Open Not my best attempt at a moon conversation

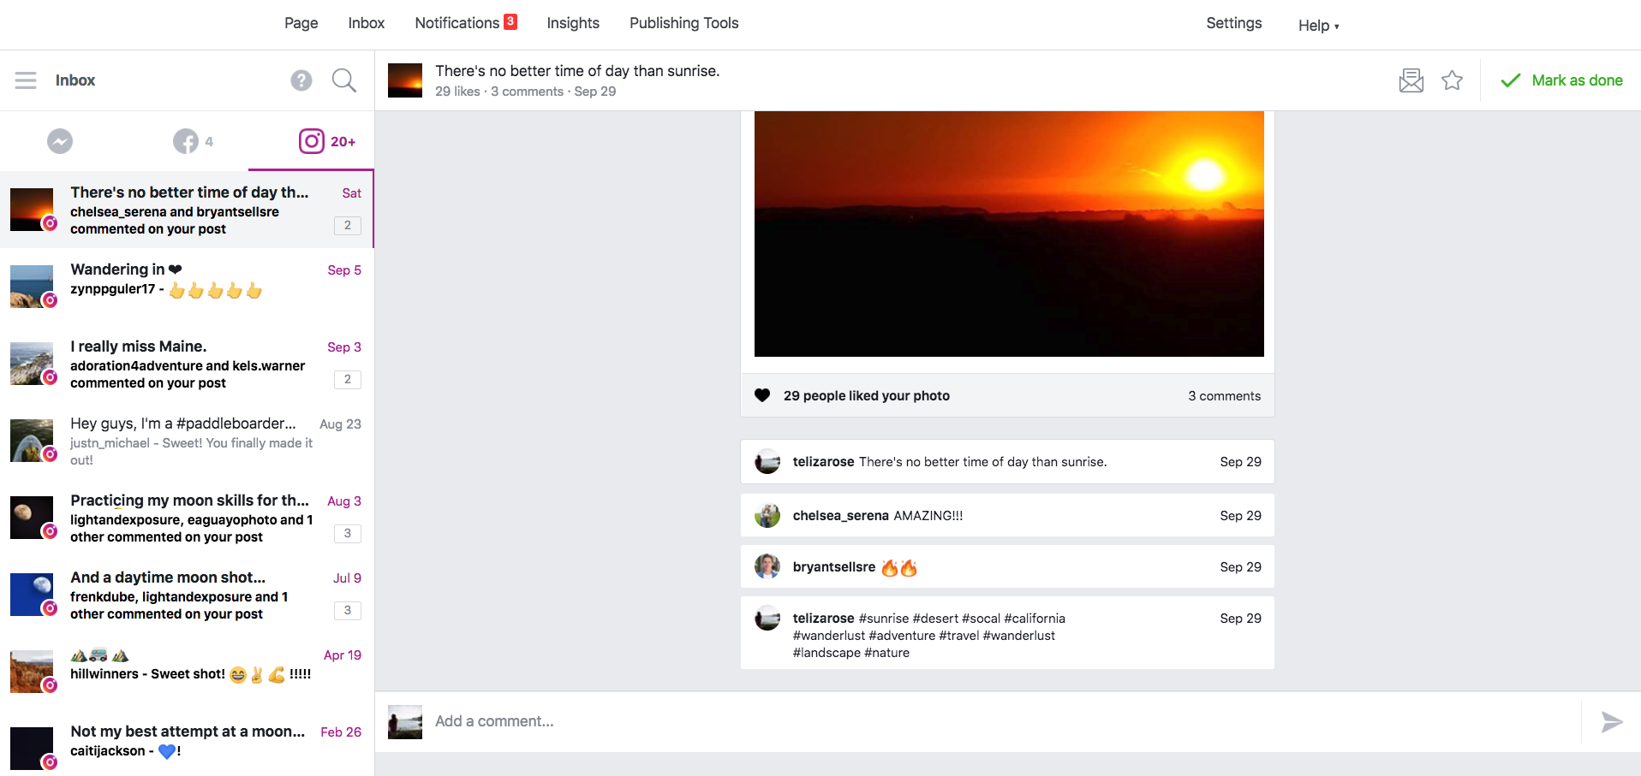click(187, 744)
